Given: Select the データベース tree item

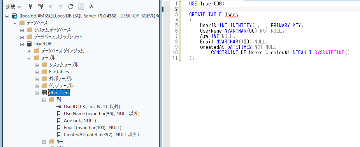Looking at the screenshot, I should [37, 23].
